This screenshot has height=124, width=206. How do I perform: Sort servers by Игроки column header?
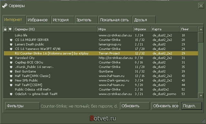[142, 29]
